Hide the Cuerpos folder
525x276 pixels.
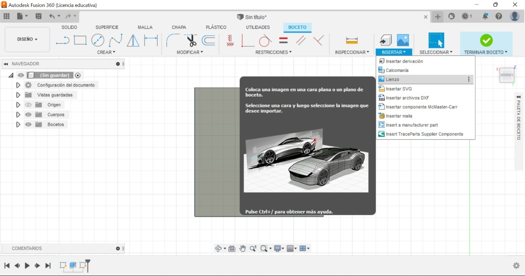coord(28,115)
